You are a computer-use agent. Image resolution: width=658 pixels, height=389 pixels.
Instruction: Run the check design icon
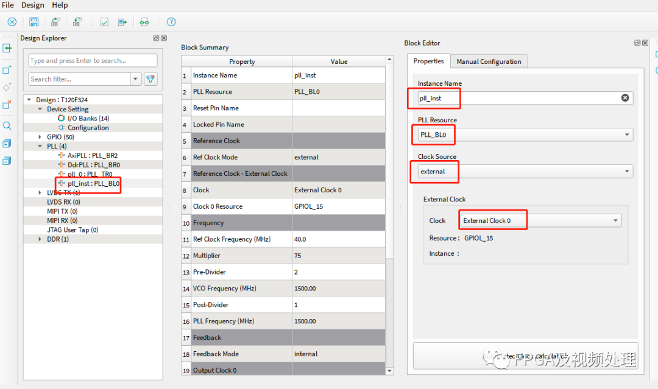[105, 22]
